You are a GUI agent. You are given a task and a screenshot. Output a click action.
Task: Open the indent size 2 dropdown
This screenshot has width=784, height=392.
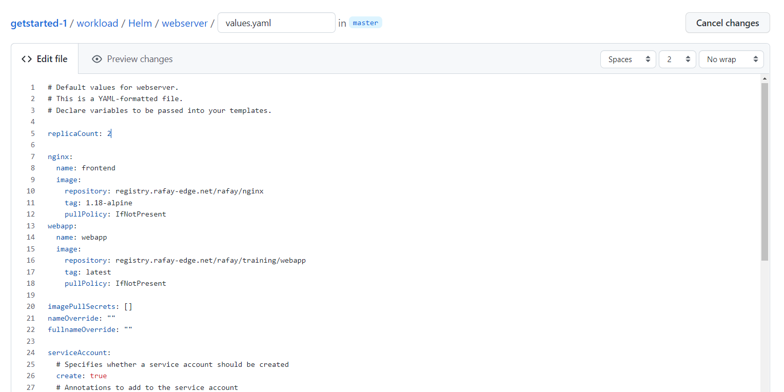(x=677, y=60)
